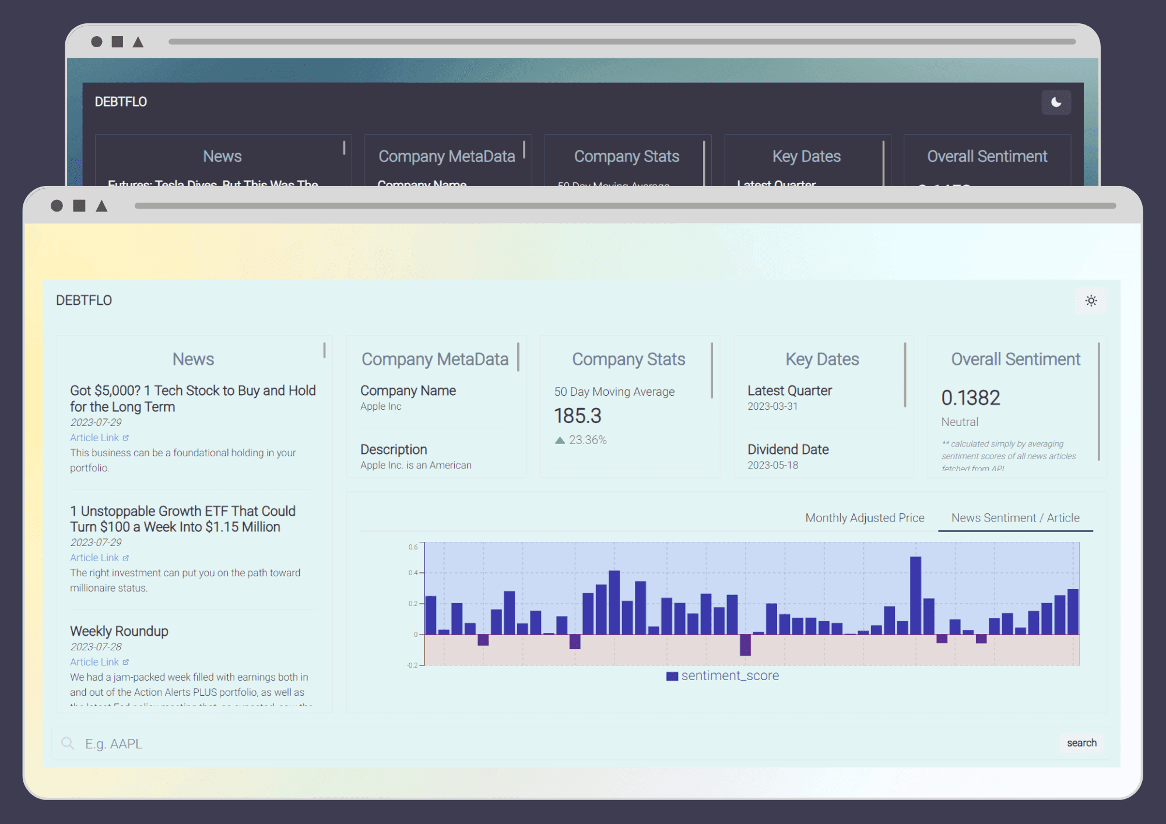Click the 'Company Stats' heading in back window

pos(627,156)
